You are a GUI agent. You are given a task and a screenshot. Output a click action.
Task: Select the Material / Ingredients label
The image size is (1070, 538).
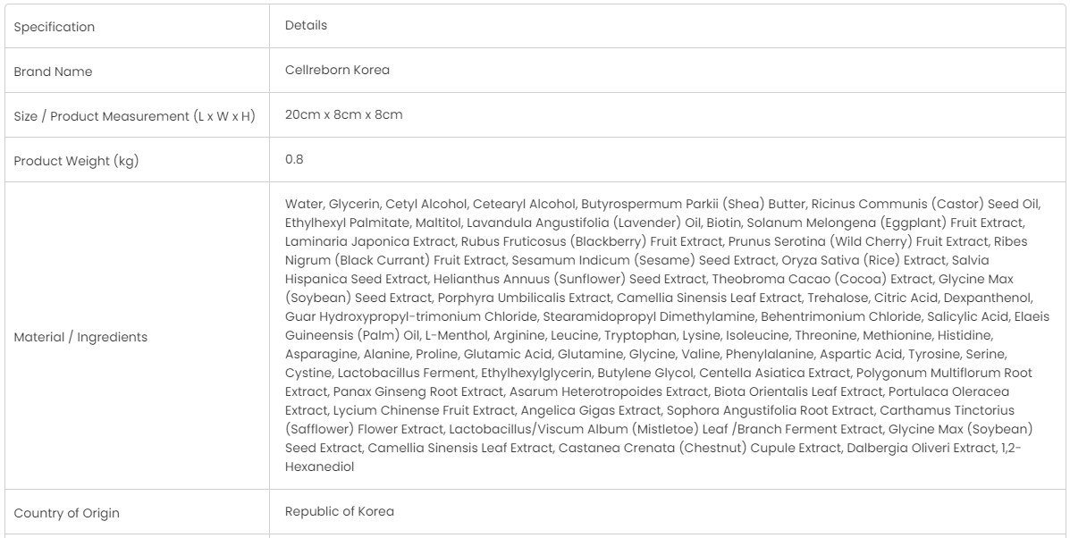click(80, 337)
